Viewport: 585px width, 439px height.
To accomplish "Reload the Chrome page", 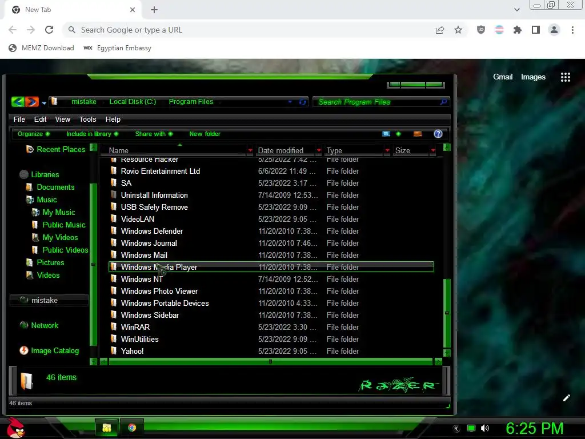I will click(49, 30).
